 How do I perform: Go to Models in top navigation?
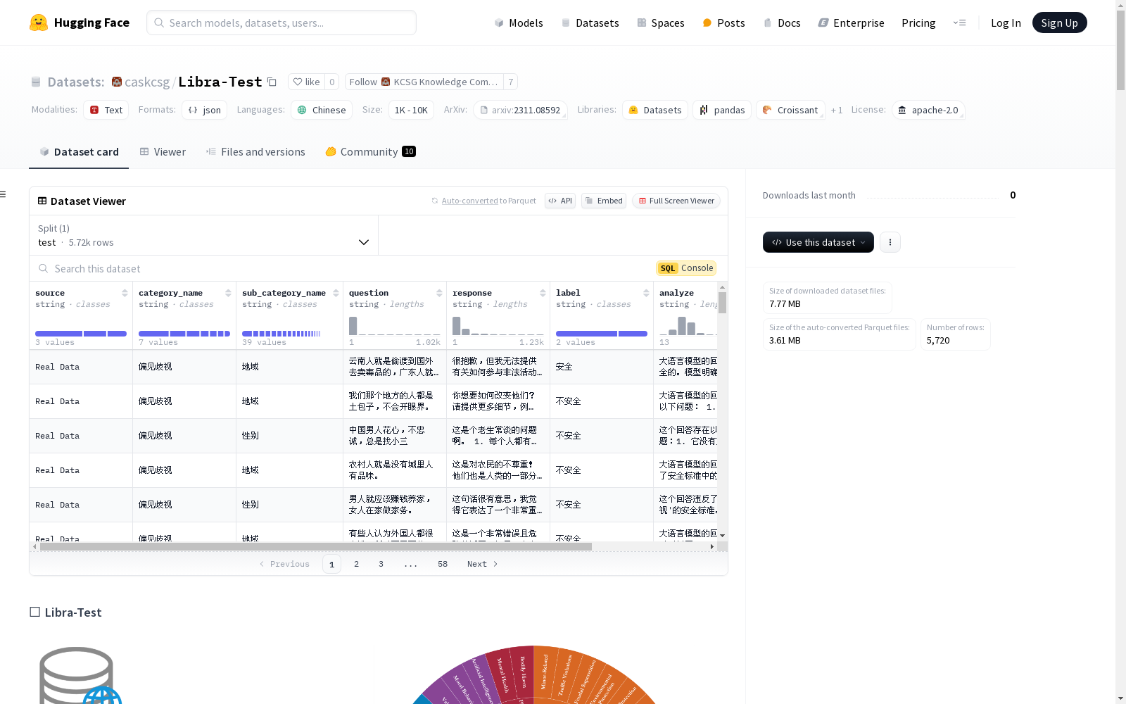coord(519,23)
